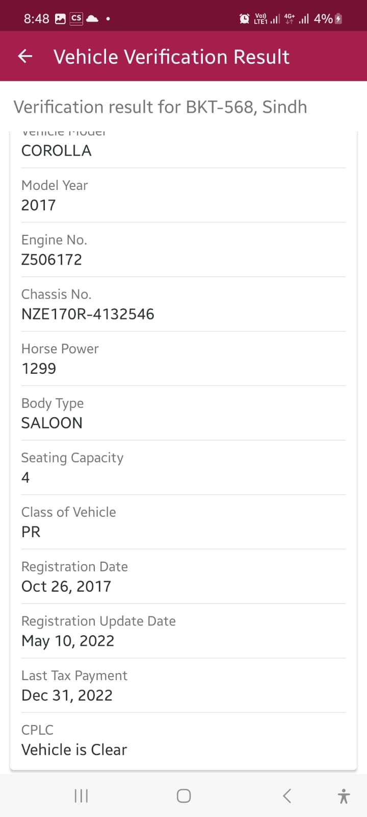
Task: Tap the COROLLA vehicle model value
Action: (x=57, y=151)
